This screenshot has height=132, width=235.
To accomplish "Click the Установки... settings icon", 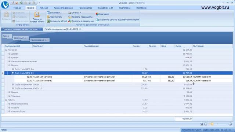I will 48,13.
